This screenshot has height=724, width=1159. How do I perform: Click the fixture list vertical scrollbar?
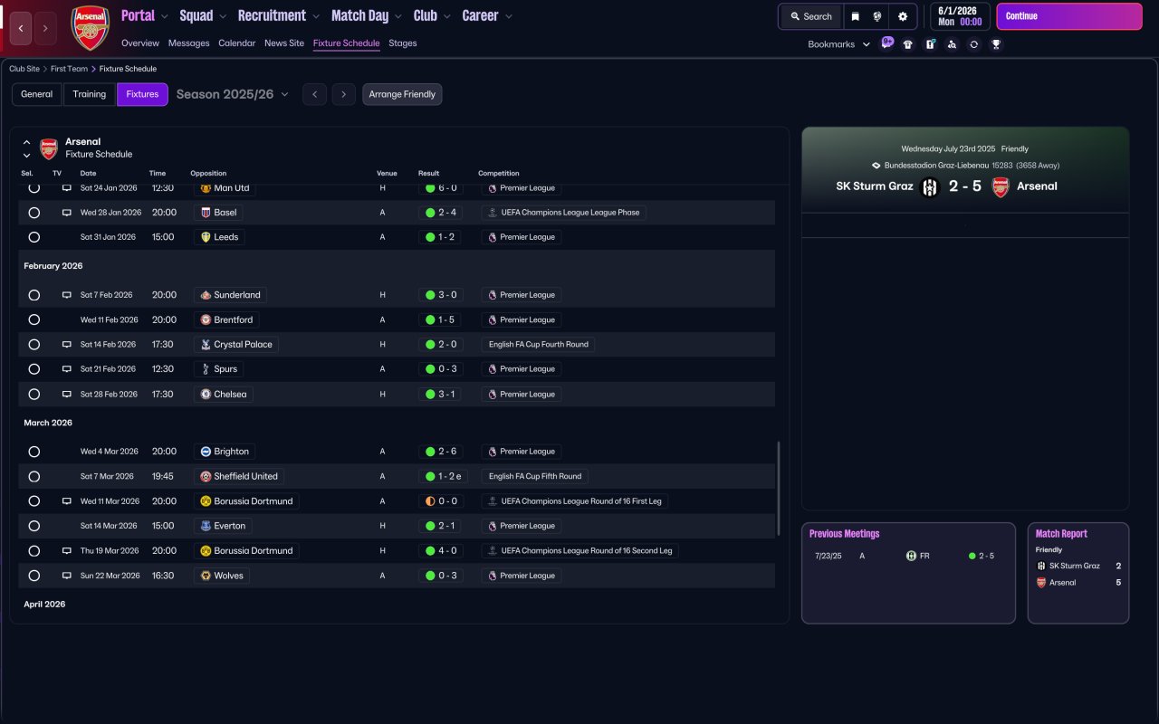[x=779, y=489]
